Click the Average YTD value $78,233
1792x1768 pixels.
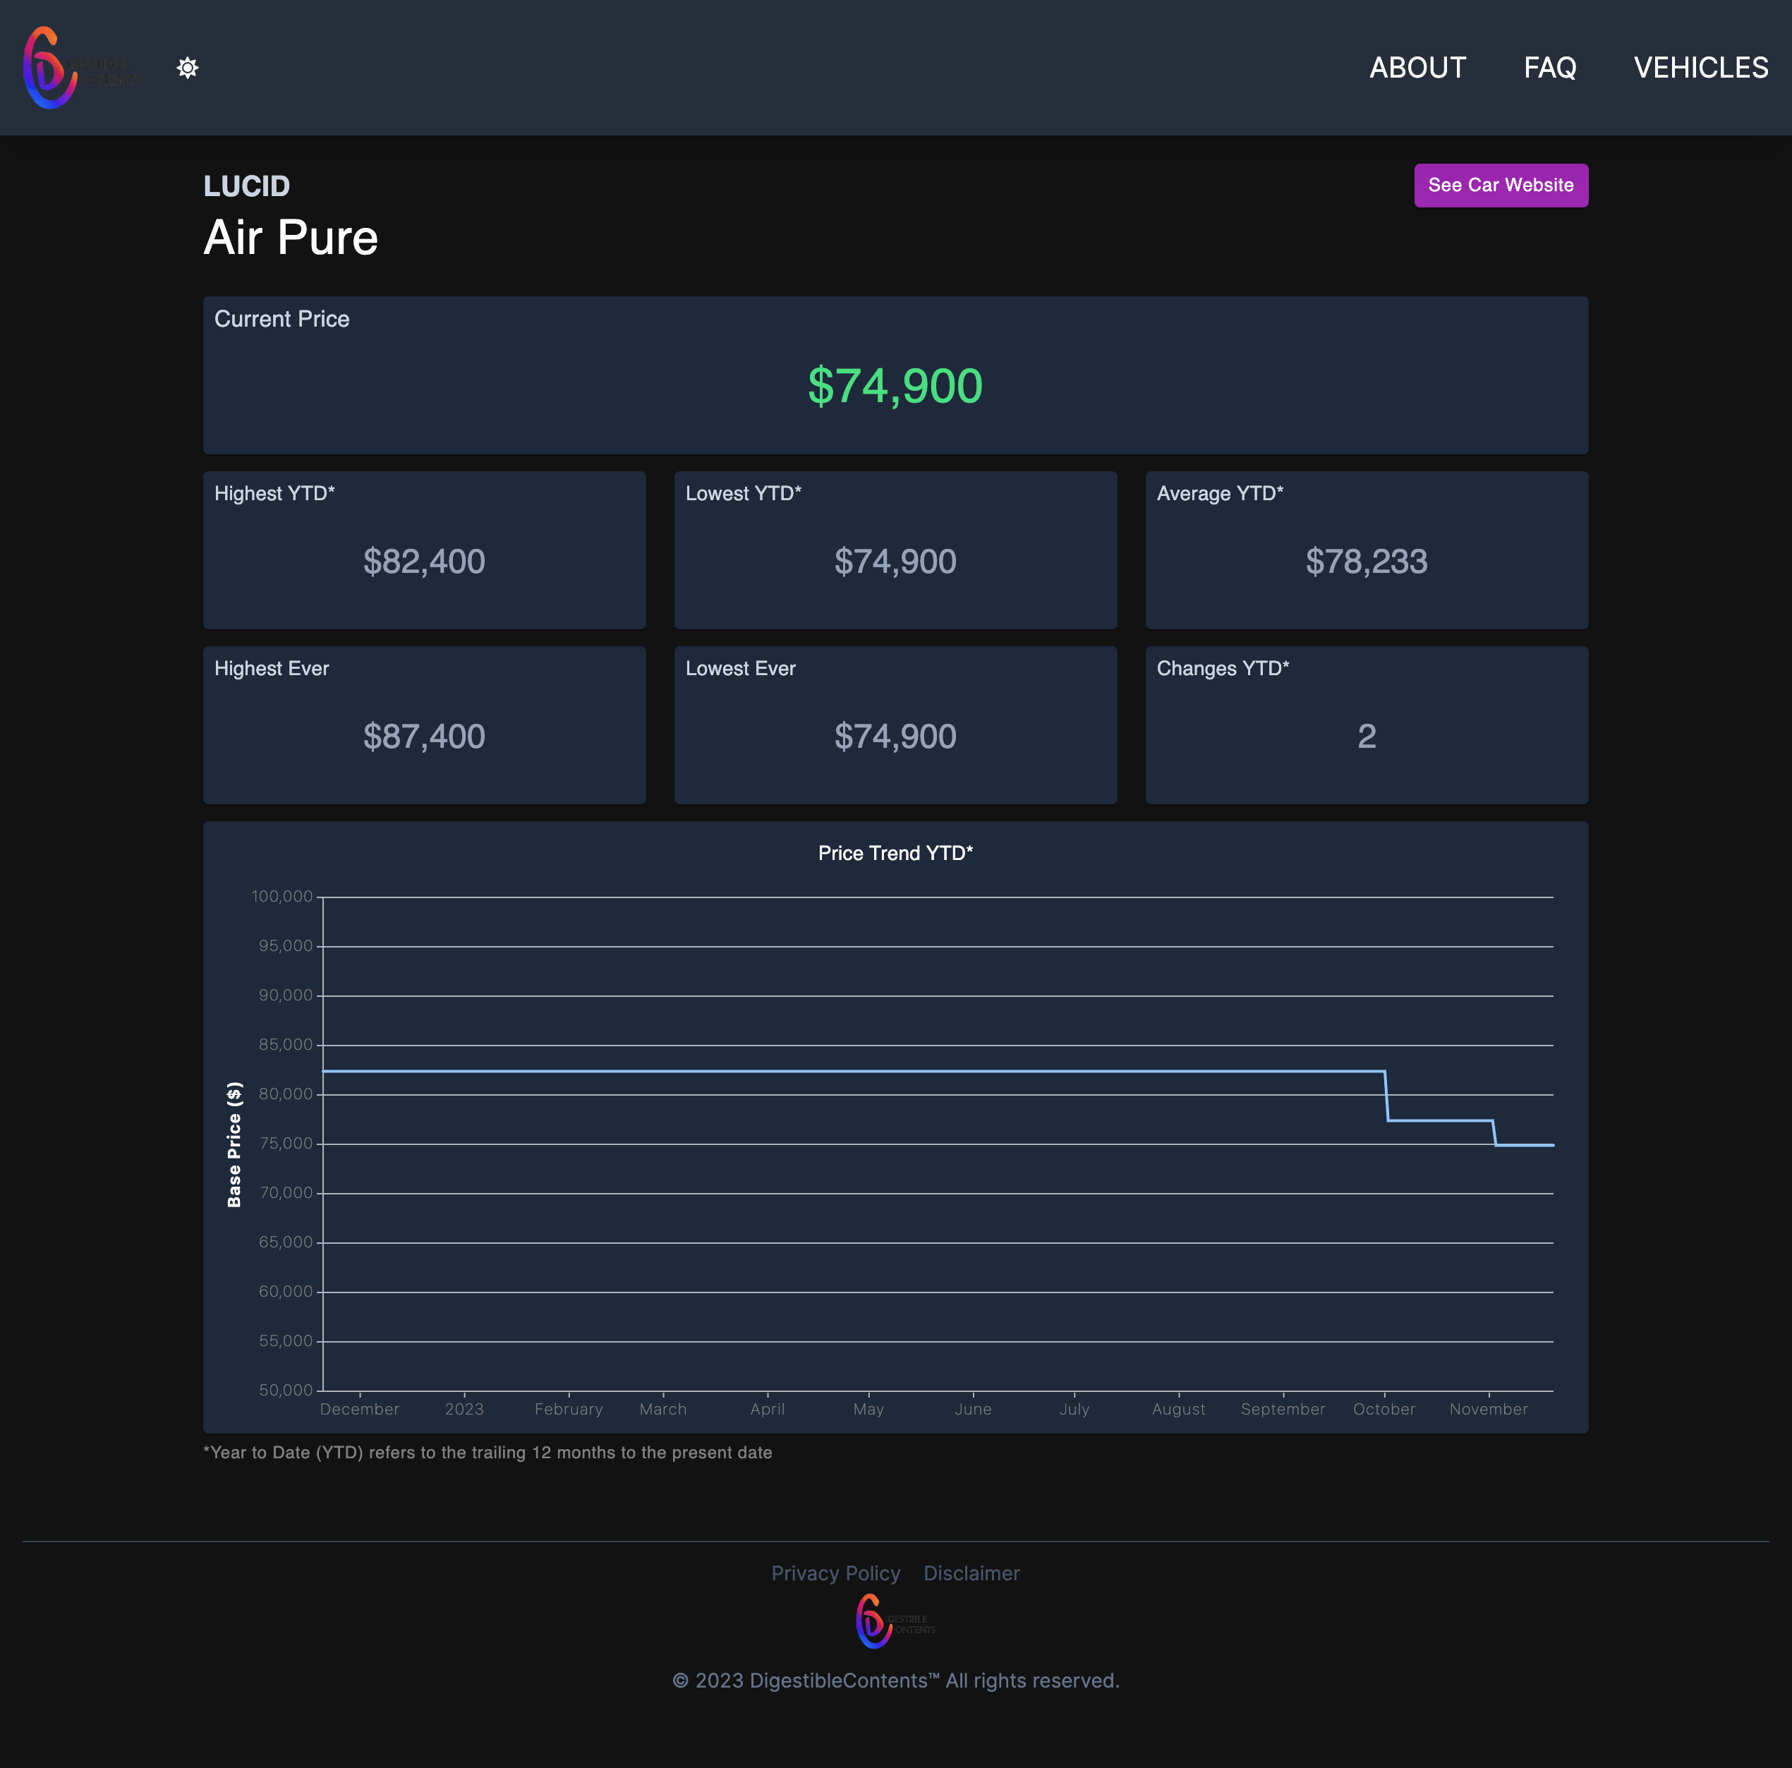(x=1367, y=561)
